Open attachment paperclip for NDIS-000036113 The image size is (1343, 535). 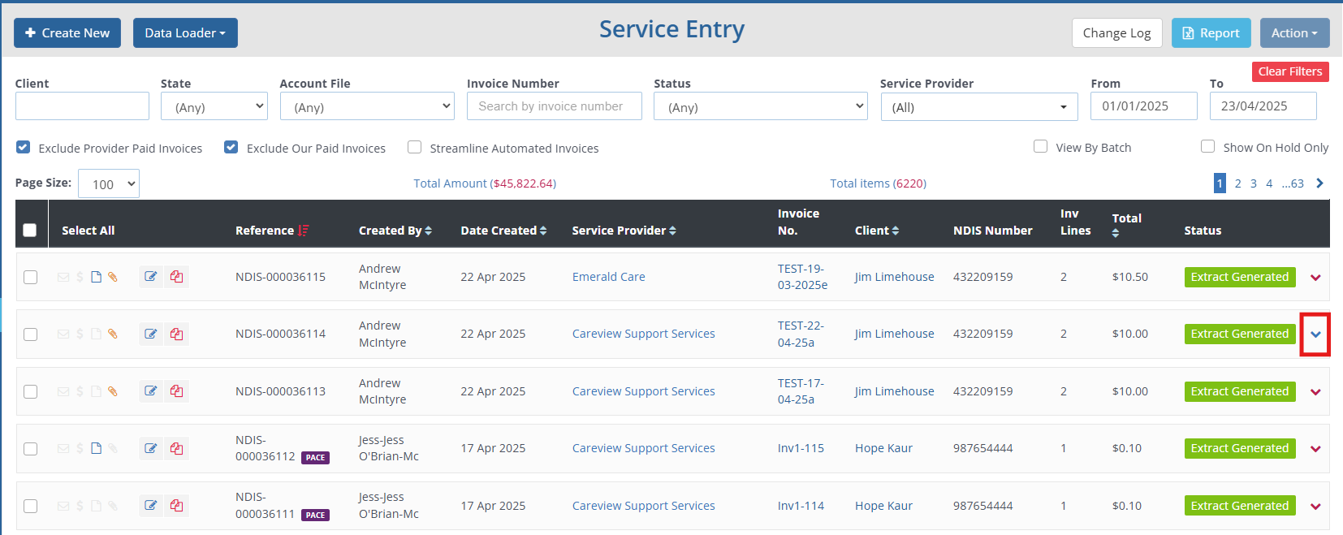pos(113,391)
